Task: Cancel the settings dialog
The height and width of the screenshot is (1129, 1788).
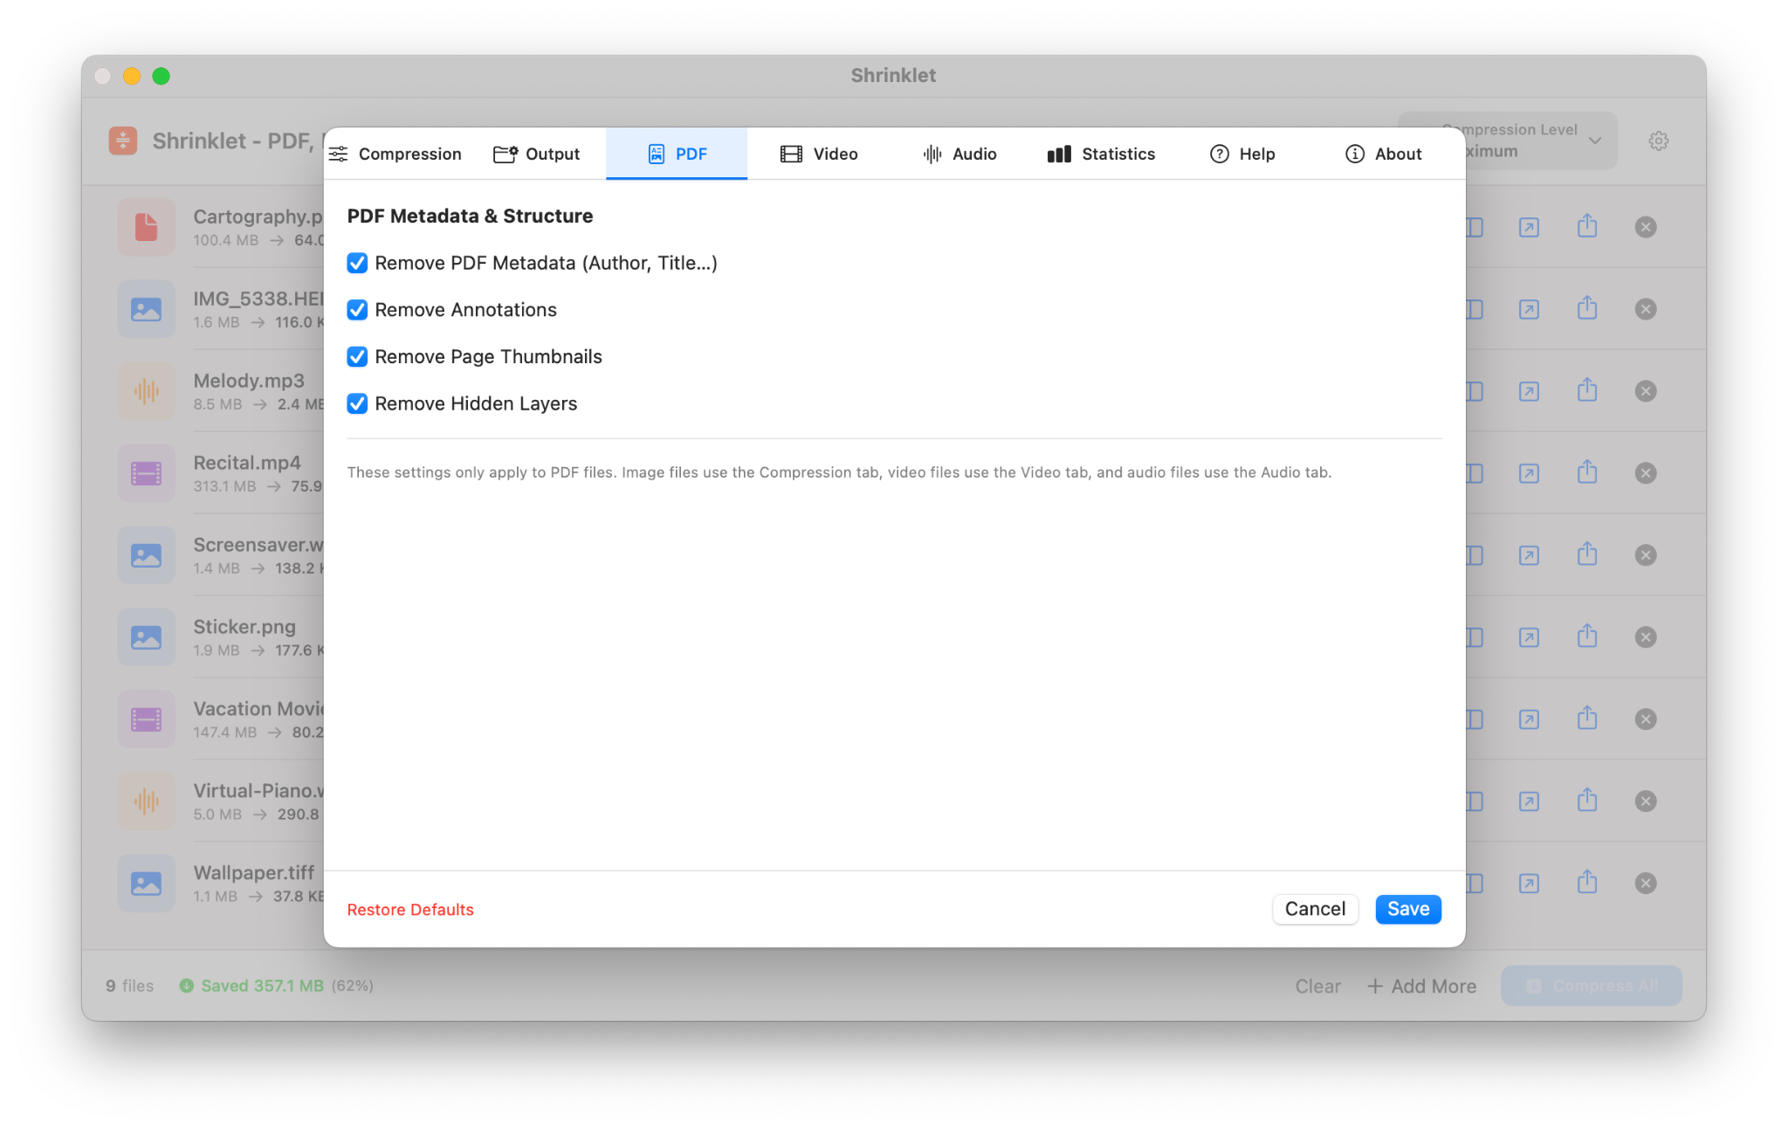Action: coord(1315,909)
